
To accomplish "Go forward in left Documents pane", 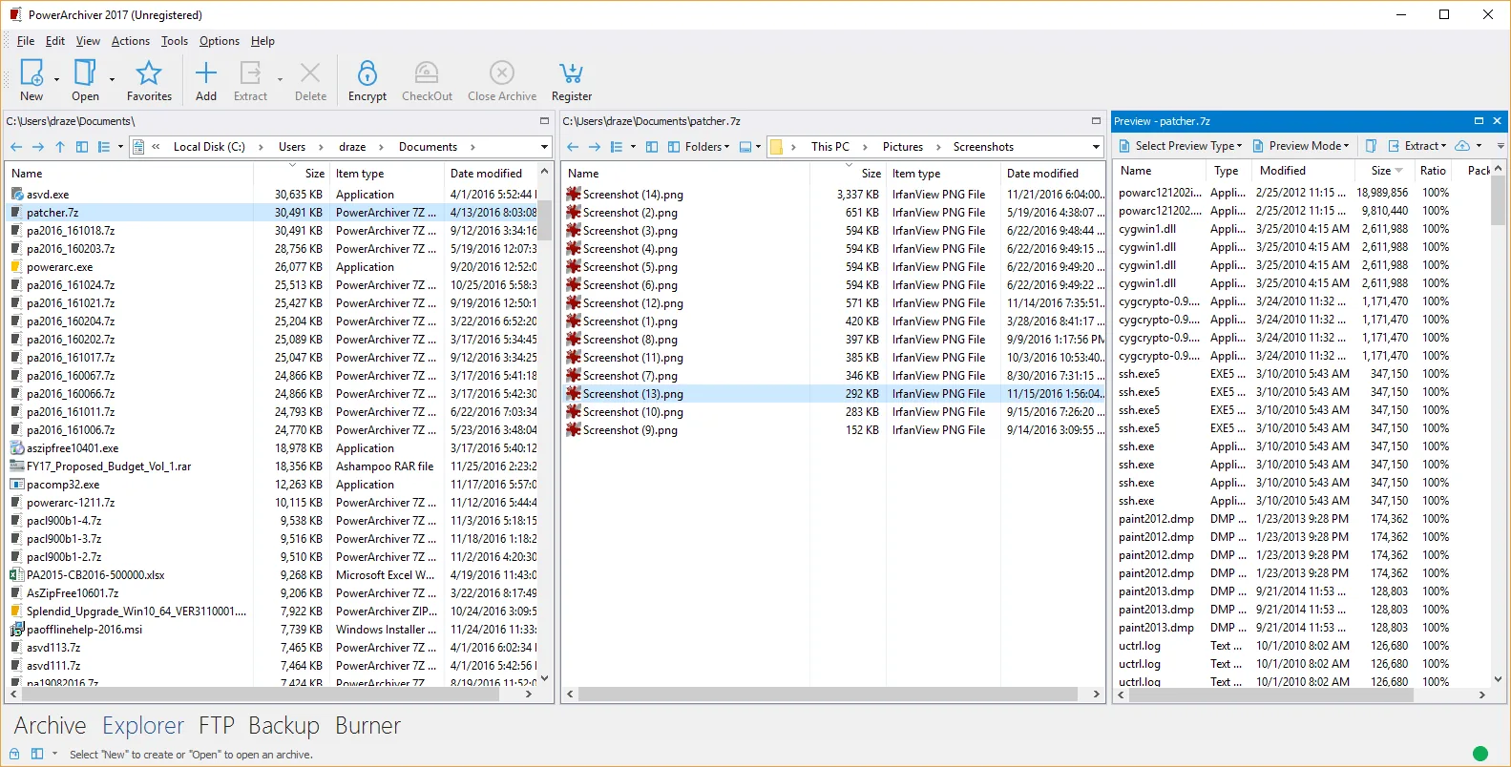I will click(x=38, y=147).
